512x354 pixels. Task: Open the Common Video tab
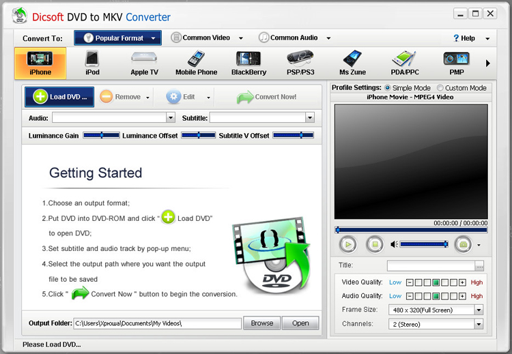tap(205, 38)
